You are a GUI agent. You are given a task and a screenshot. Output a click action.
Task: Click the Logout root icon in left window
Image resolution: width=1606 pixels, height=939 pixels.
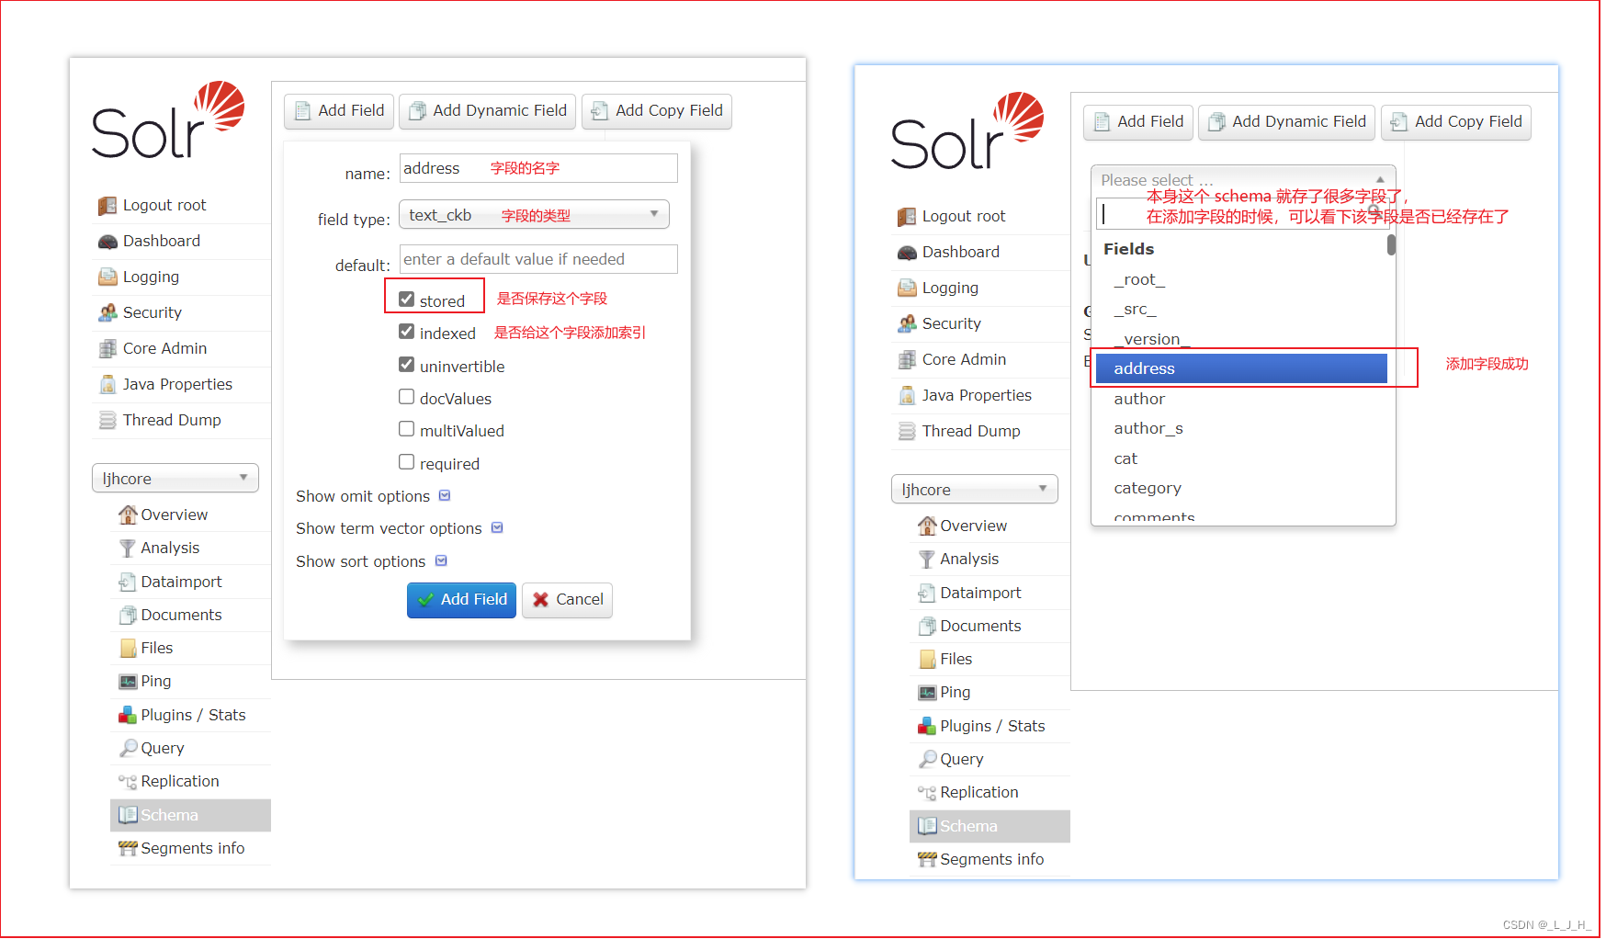tap(107, 206)
